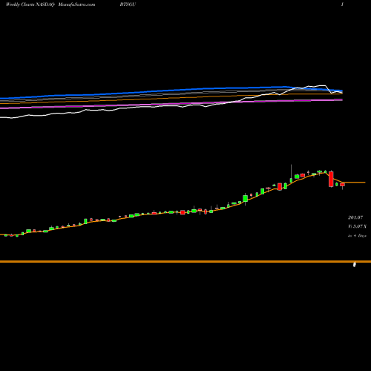Image resolution: width=371 pixels, height=371 pixels.
Task: Click the 201.07 price label
Action: click(x=355, y=217)
